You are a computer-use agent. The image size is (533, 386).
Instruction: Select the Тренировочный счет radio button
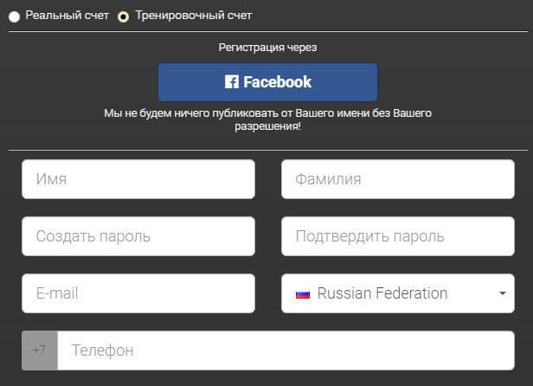[x=123, y=16]
